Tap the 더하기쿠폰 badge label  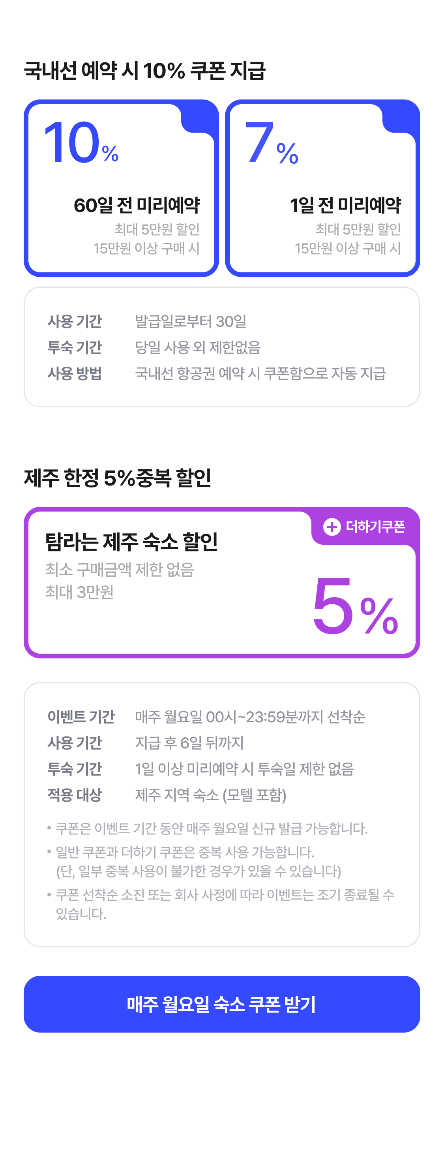click(375, 527)
